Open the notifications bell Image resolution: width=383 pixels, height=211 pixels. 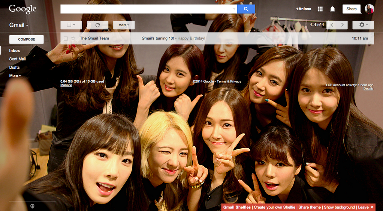point(332,9)
